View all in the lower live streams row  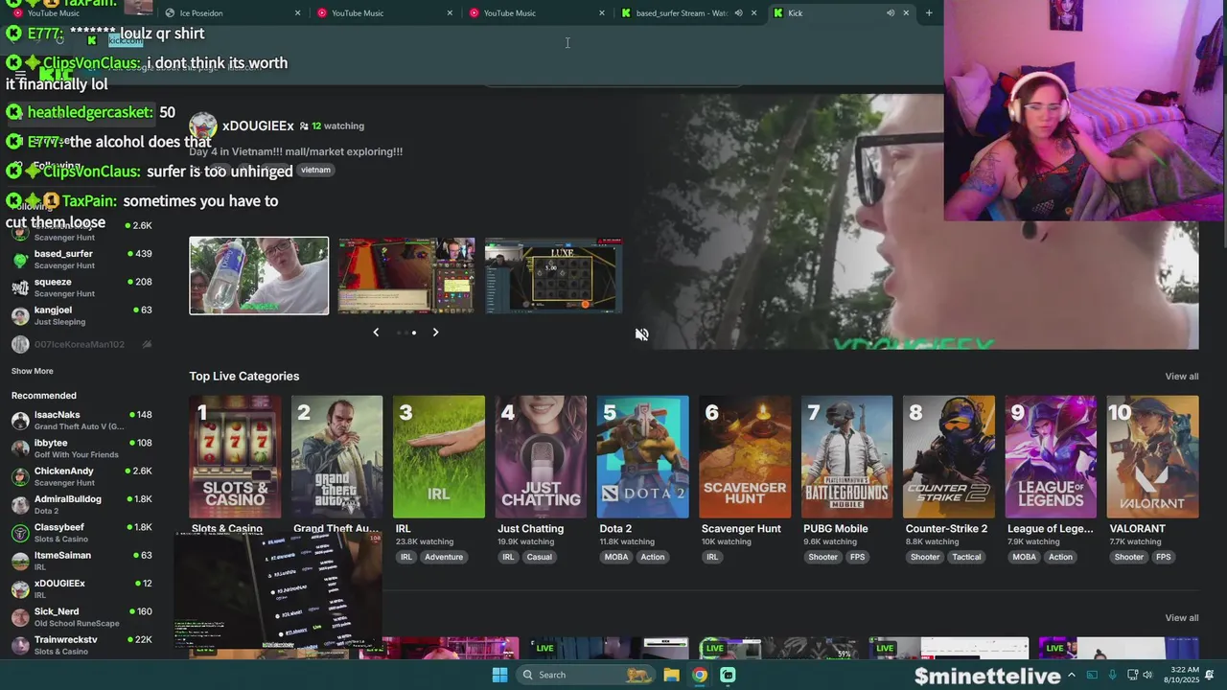pyautogui.click(x=1181, y=618)
